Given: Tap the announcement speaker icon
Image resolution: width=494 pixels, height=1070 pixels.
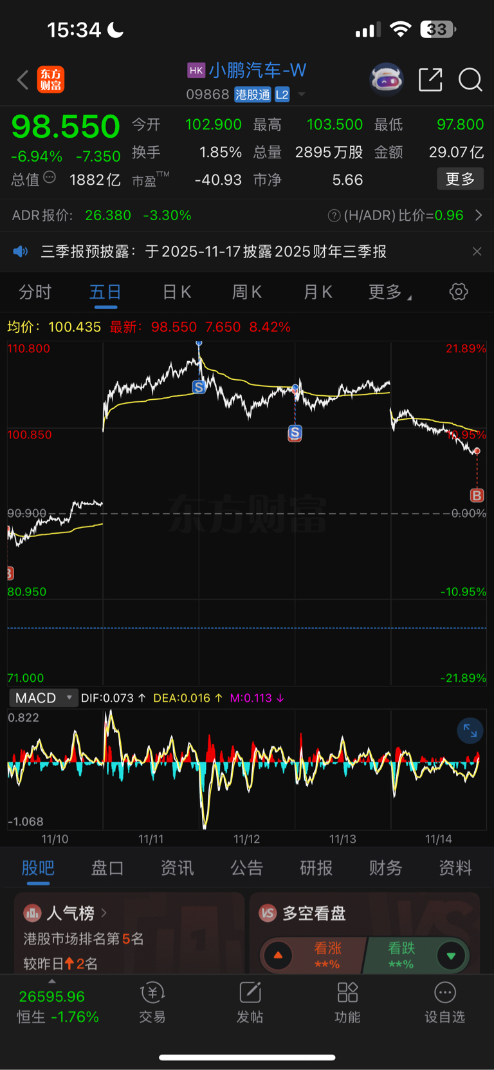Looking at the screenshot, I should point(21,251).
